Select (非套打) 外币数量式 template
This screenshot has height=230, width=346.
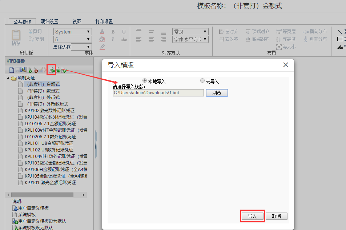click(48, 104)
